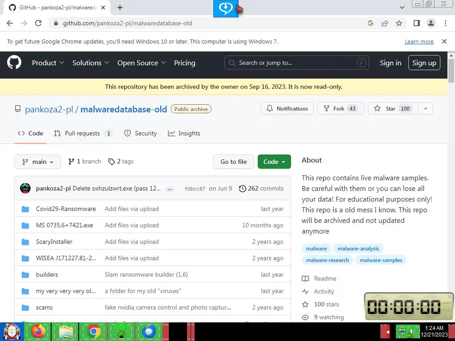Focus the Search or jump to field
The image size is (455, 341).
296,63
